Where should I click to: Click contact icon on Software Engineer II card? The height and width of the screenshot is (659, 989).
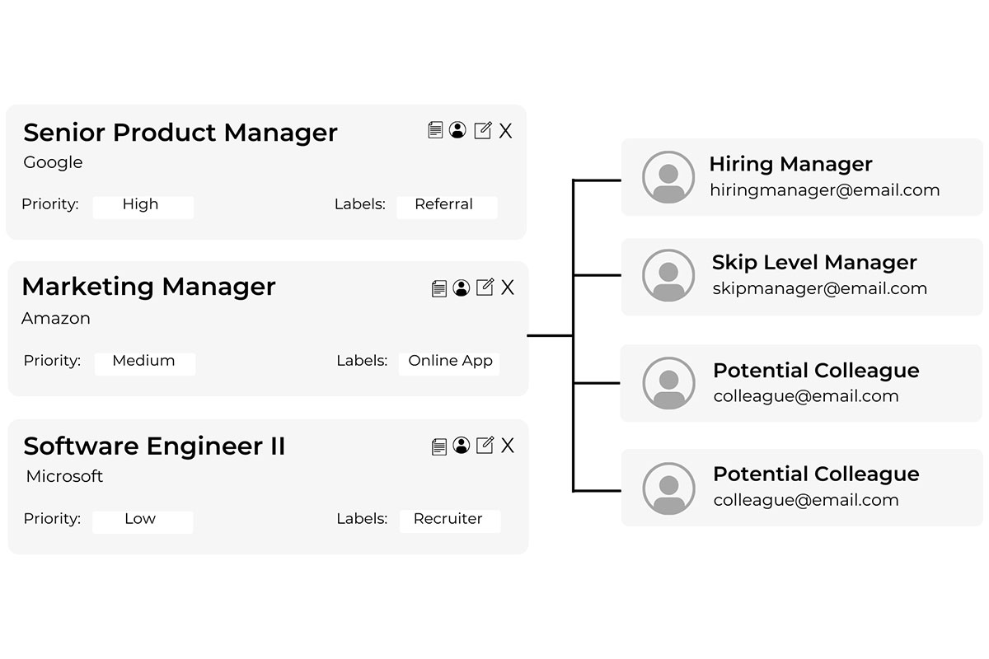(x=462, y=446)
